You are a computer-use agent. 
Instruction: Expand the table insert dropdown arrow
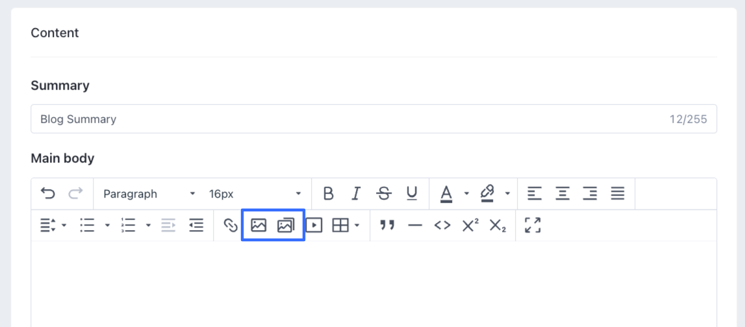357,226
